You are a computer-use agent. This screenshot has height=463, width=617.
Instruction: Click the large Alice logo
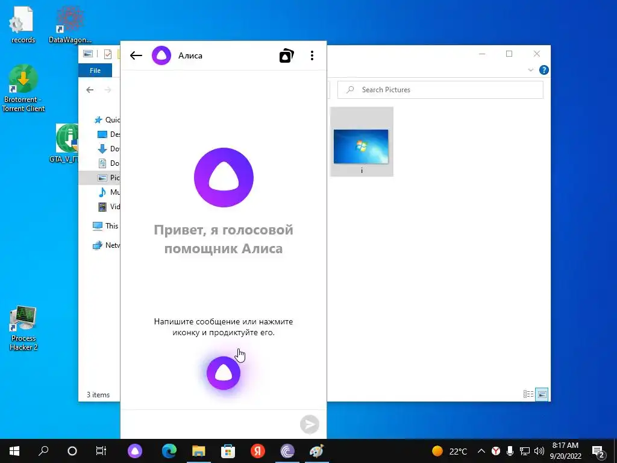point(224,178)
